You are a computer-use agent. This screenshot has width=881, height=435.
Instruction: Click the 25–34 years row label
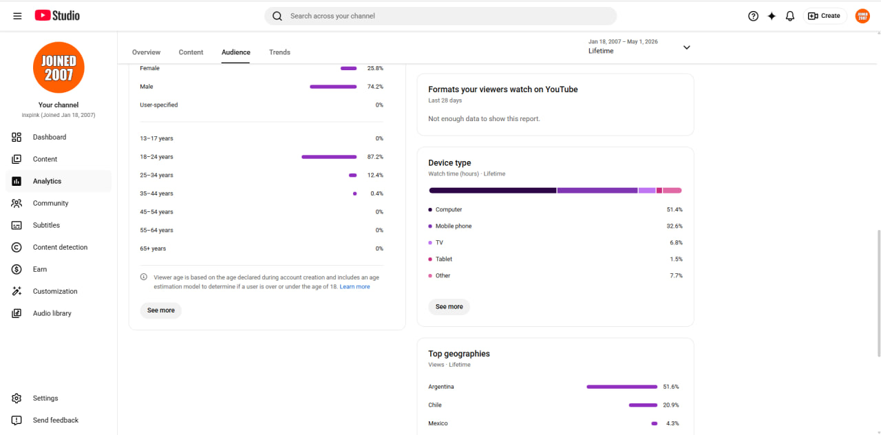[x=156, y=175]
